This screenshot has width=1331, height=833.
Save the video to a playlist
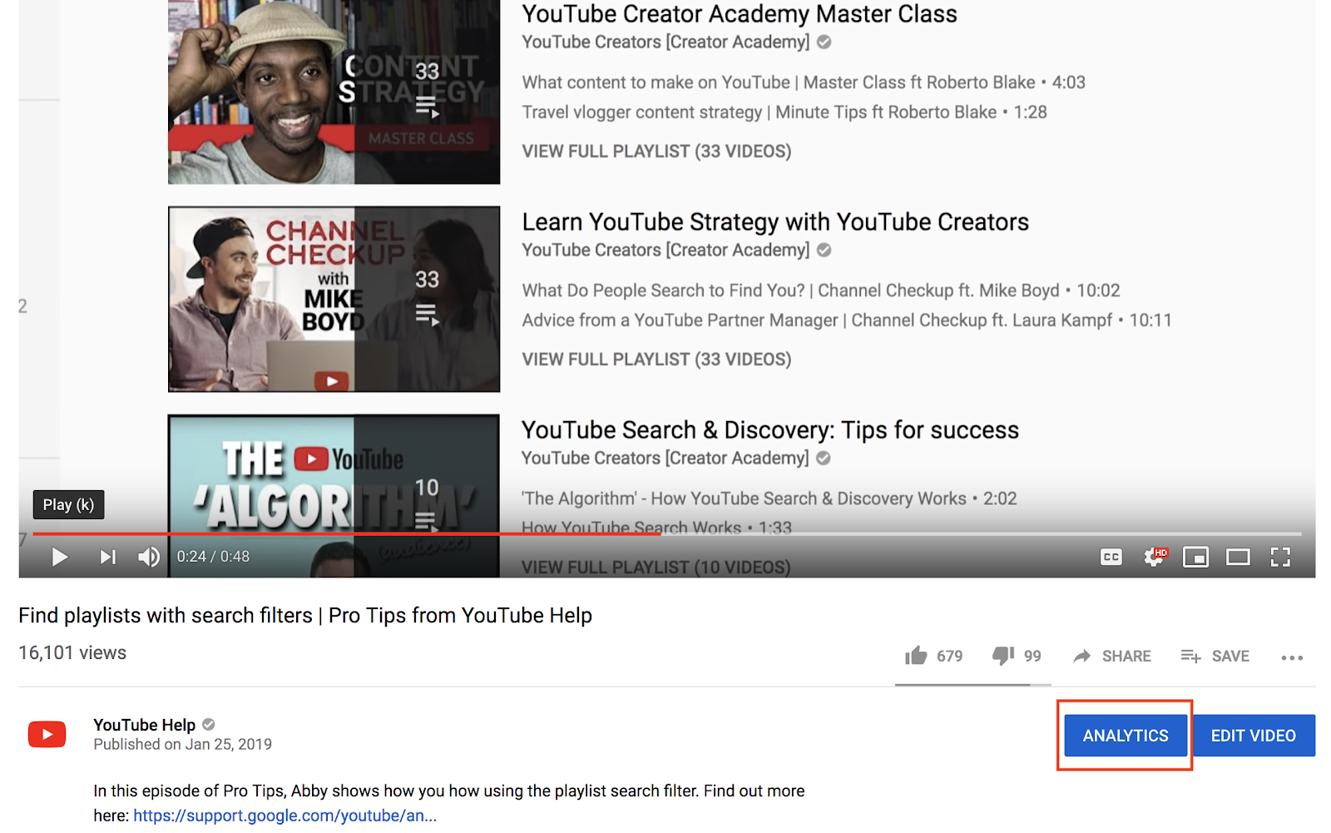coord(1215,656)
